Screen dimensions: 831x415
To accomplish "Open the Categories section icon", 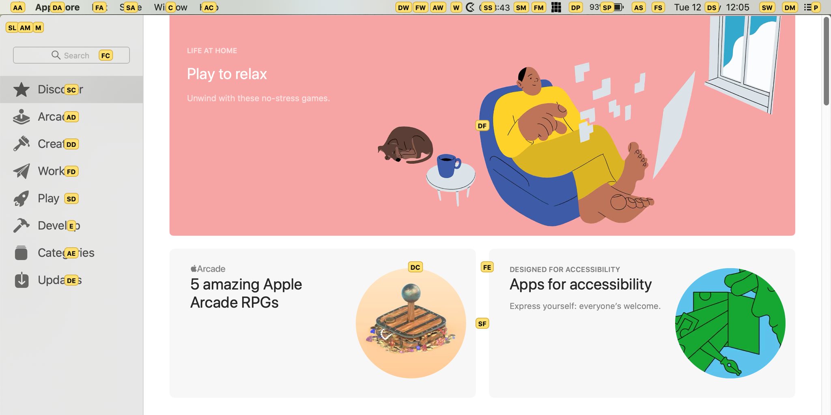I will click(22, 252).
